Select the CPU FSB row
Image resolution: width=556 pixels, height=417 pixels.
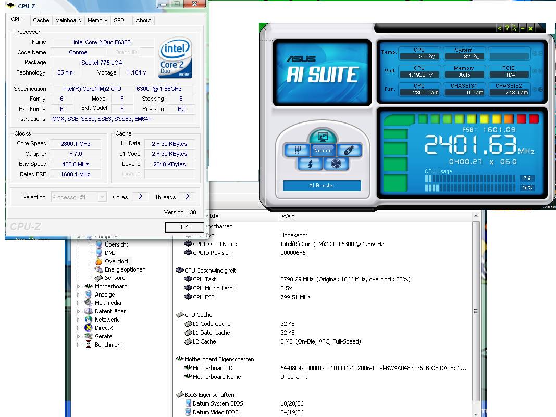point(323,297)
